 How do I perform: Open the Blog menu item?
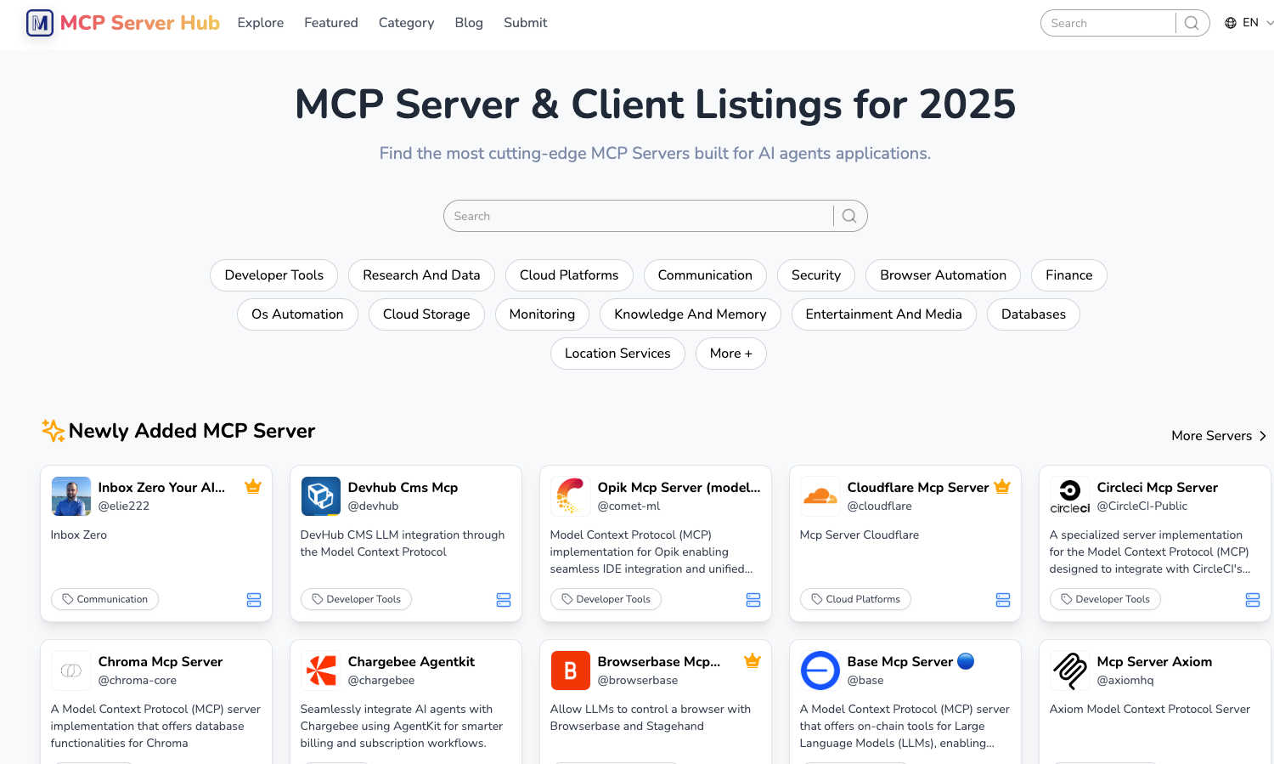[x=469, y=23]
